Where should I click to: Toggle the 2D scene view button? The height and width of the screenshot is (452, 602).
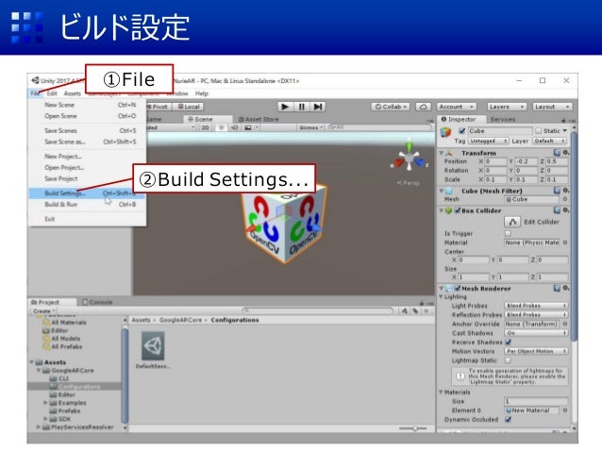(206, 127)
